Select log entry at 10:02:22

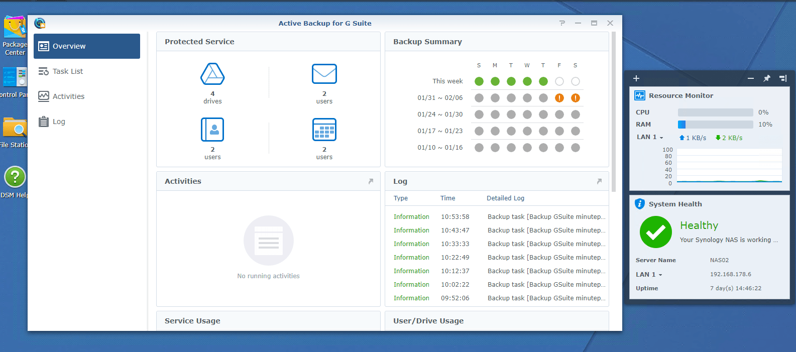[x=497, y=285]
